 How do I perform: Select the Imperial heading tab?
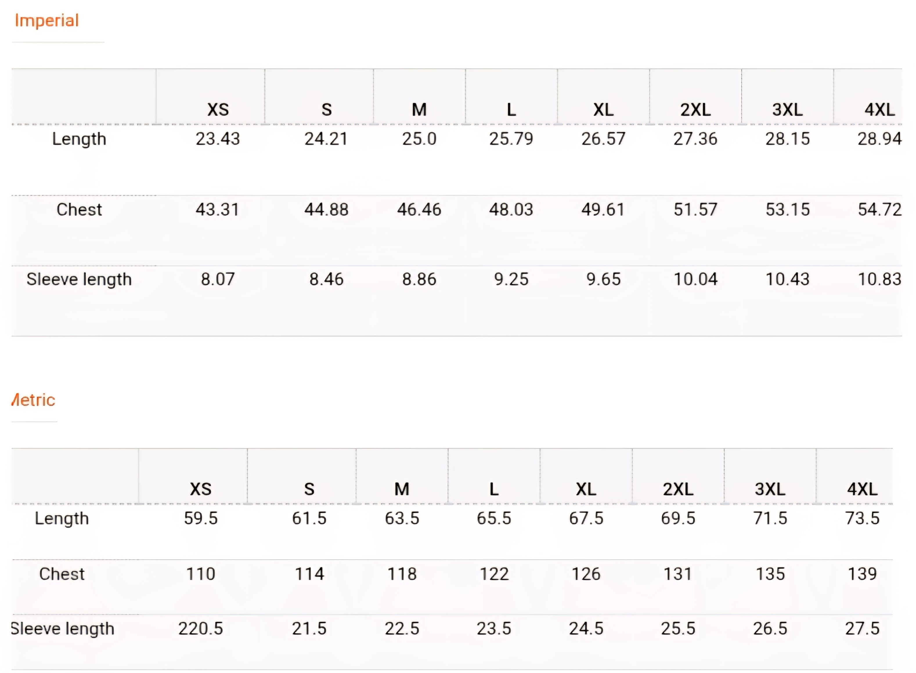click(46, 20)
